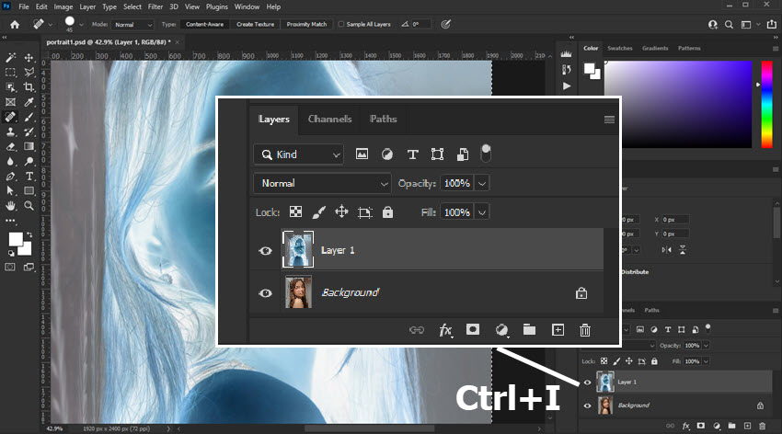Toggle Background visibility in small Layers panel

(587, 405)
